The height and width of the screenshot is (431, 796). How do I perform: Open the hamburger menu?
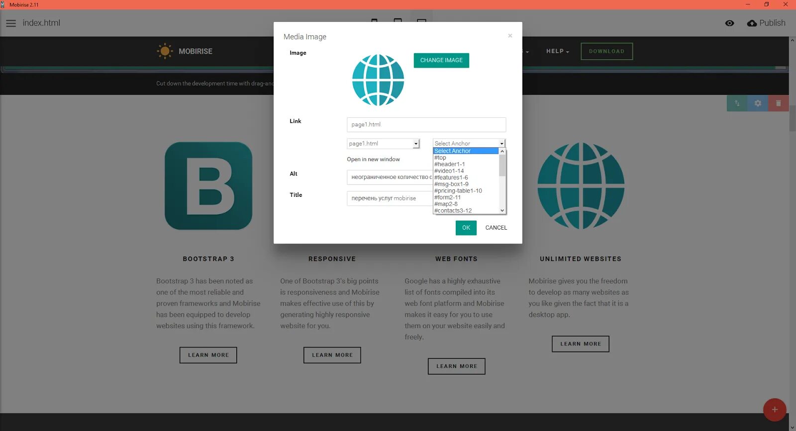[x=11, y=23]
